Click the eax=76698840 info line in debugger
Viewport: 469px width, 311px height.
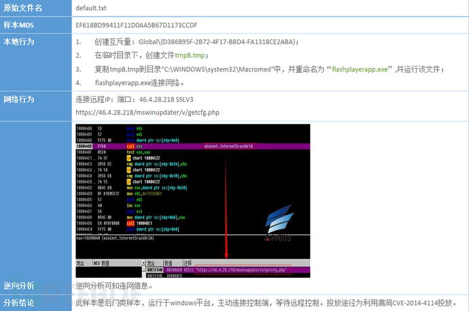[x=115, y=238]
